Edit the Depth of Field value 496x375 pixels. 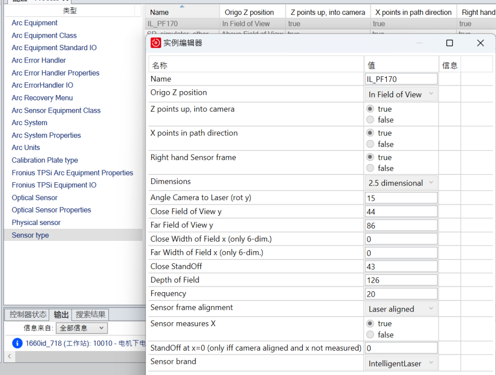(401, 280)
